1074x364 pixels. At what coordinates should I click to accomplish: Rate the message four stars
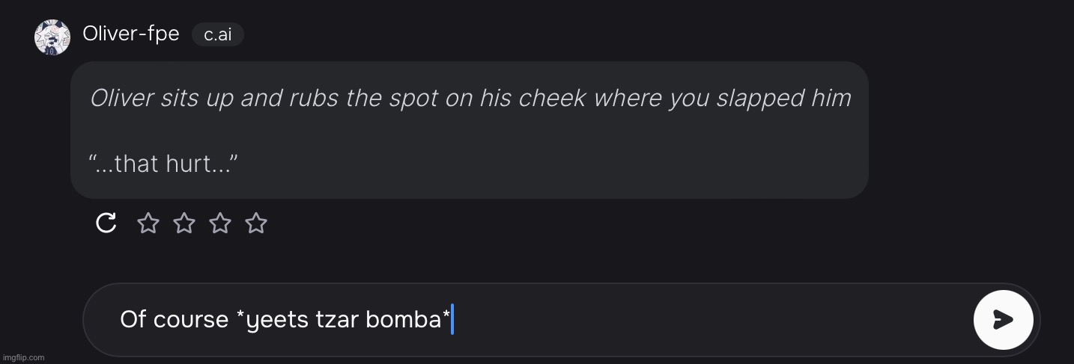coord(256,223)
